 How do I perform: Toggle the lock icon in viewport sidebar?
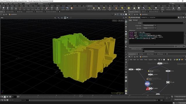pyautogui.click(x=126, y=27)
